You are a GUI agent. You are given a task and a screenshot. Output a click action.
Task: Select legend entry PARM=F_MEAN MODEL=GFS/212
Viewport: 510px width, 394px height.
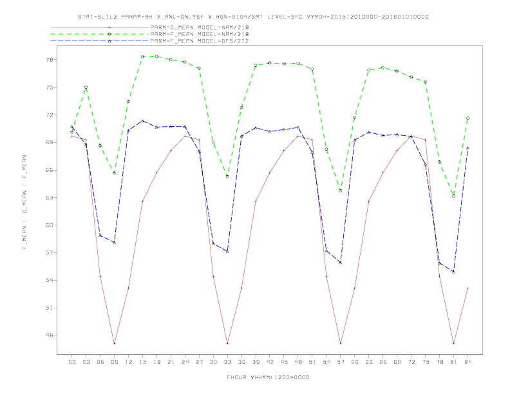pyautogui.click(x=200, y=41)
